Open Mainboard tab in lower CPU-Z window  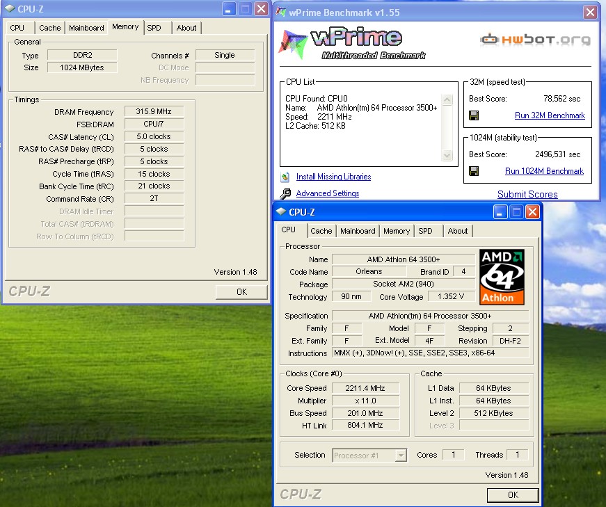pos(358,231)
